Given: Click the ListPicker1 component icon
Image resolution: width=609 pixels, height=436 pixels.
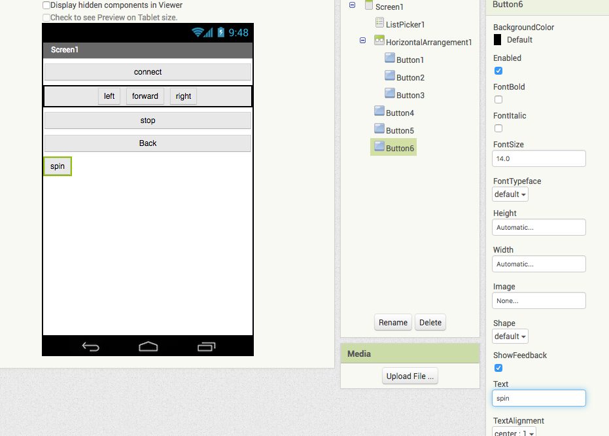Looking at the screenshot, I should coord(379,22).
